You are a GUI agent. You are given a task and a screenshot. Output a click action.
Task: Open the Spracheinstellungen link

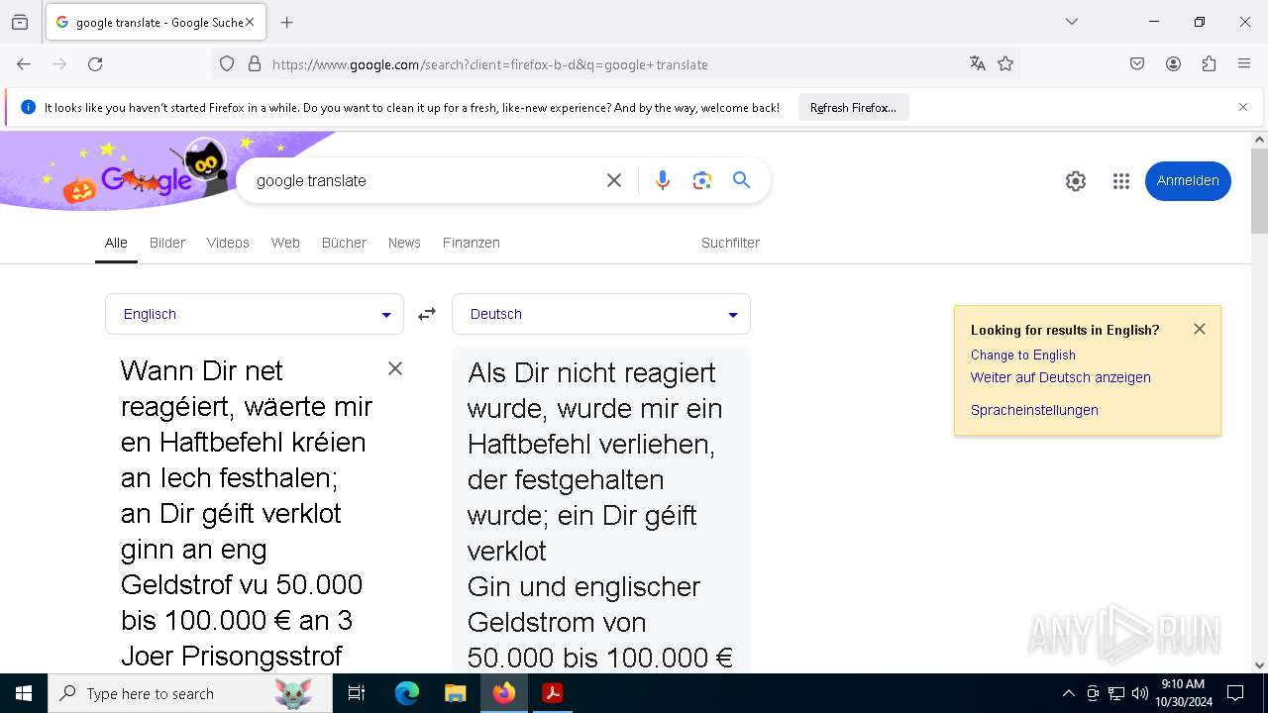(x=1034, y=410)
